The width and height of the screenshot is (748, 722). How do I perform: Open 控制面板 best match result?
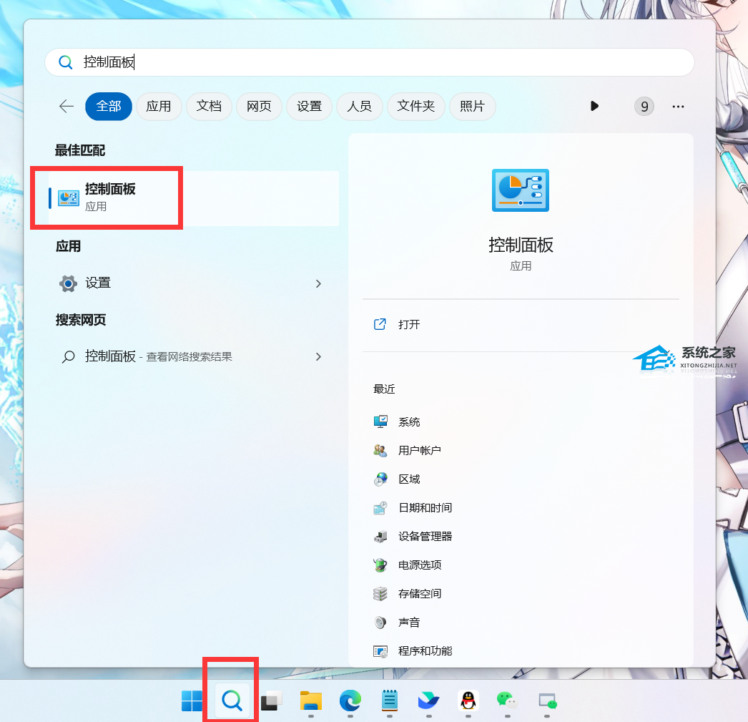click(194, 198)
